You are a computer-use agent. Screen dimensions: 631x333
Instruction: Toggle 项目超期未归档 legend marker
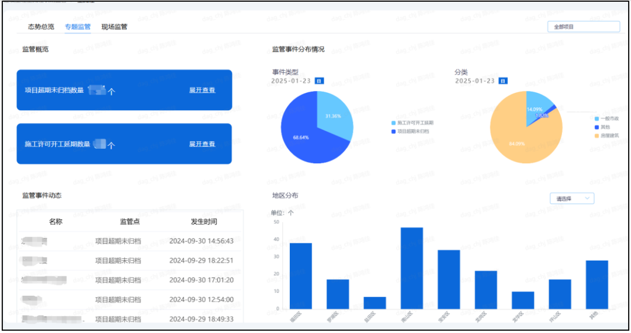394,131
